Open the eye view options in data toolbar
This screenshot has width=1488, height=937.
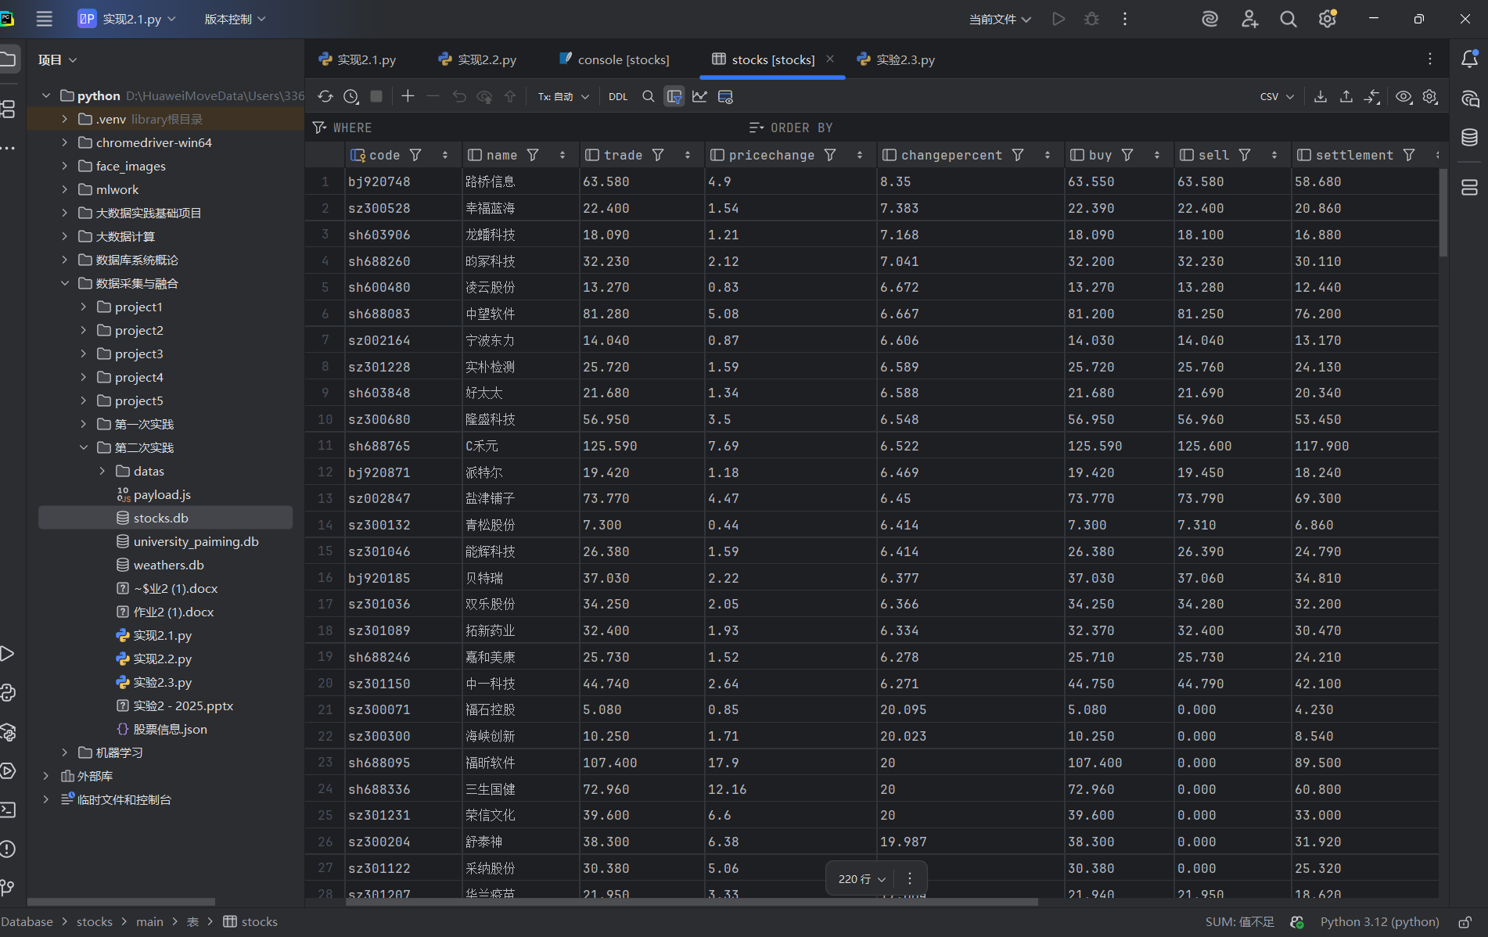(x=1404, y=96)
